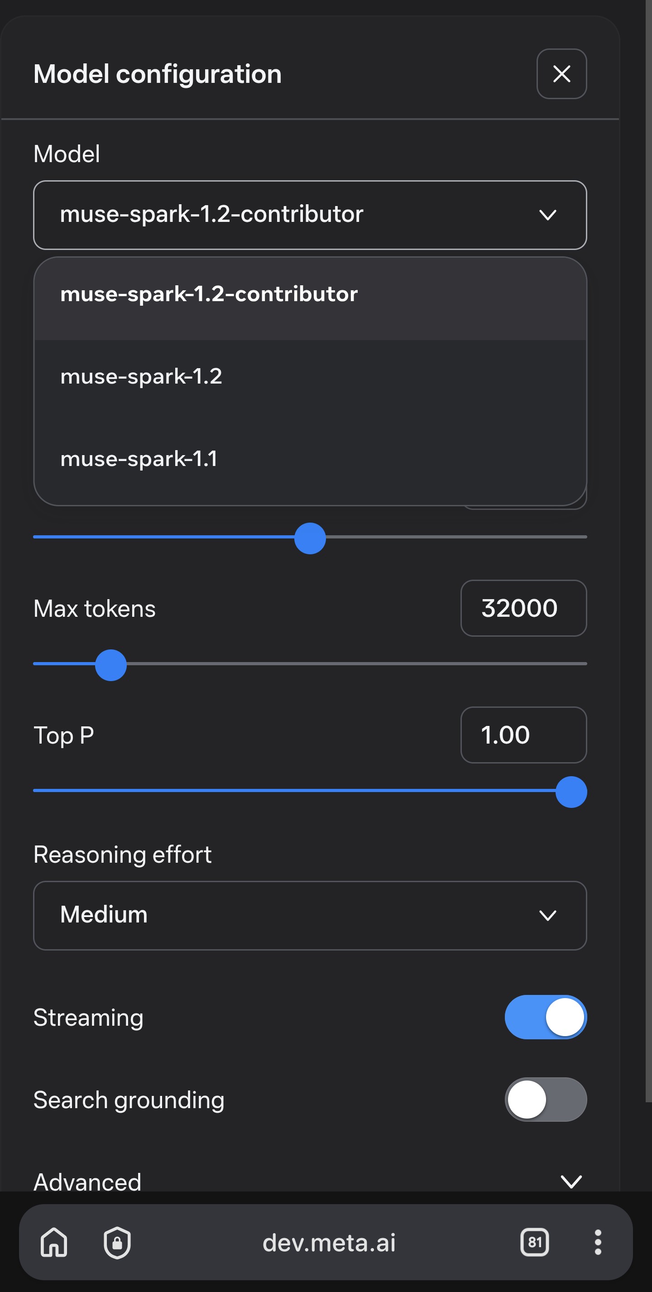
Task: Tap the browser home icon
Action: 54,1242
